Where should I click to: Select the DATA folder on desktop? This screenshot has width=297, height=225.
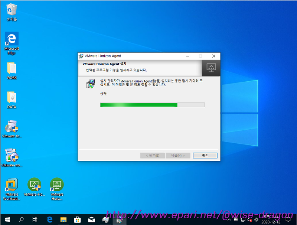(x=12, y=100)
